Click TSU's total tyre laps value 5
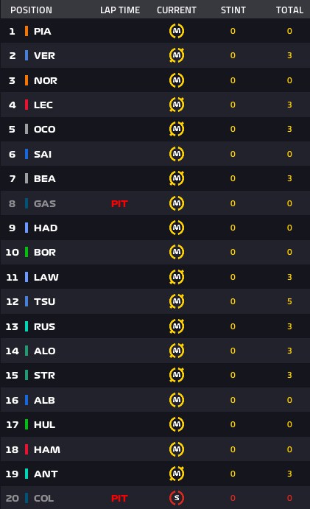This screenshot has width=310, height=509. (x=289, y=301)
